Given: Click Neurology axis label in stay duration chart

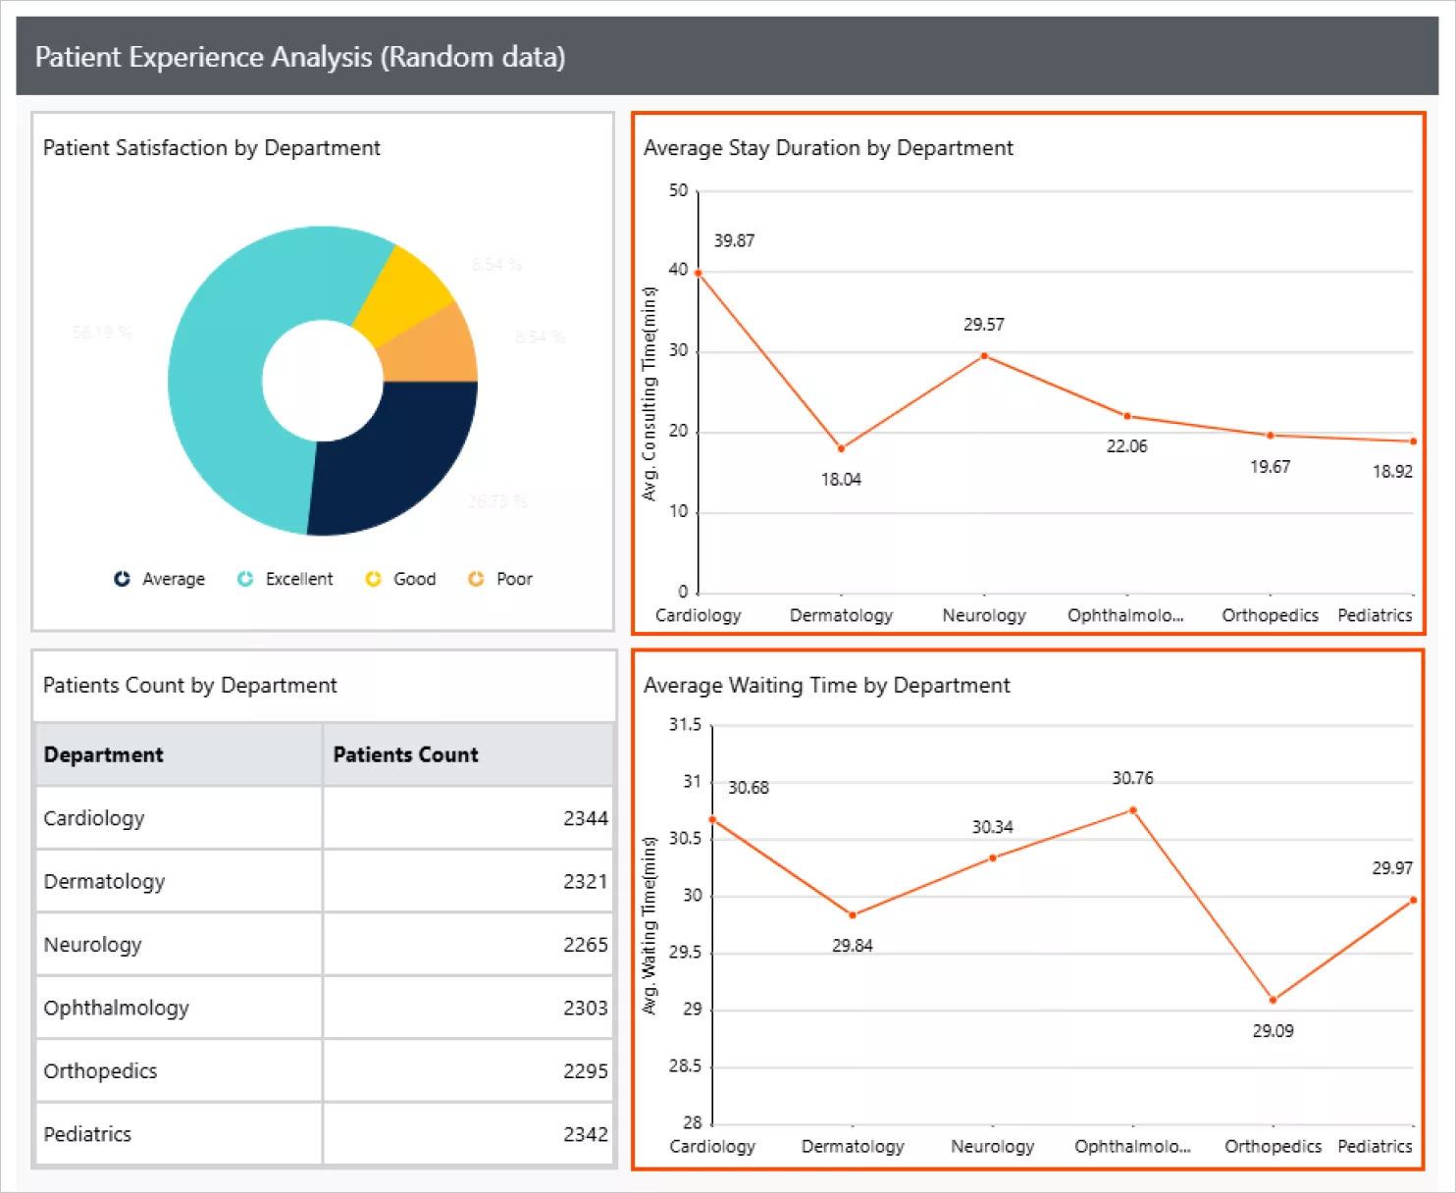Looking at the screenshot, I should click(984, 615).
